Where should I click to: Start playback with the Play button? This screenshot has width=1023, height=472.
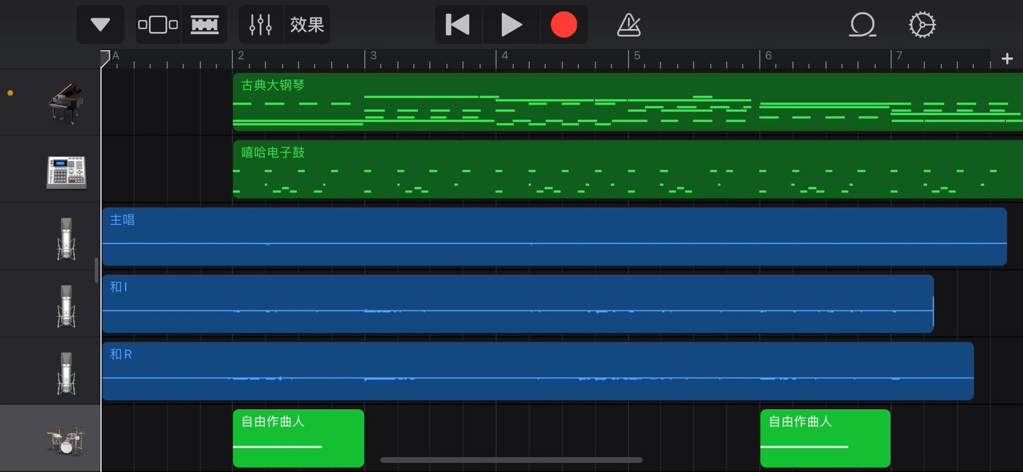click(x=511, y=25)
